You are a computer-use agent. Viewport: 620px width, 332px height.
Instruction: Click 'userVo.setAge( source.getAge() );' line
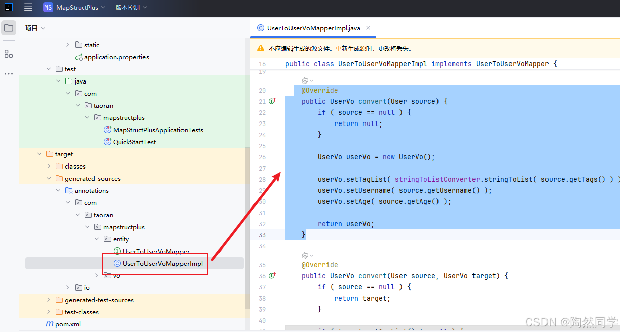[x=384, y=201]
